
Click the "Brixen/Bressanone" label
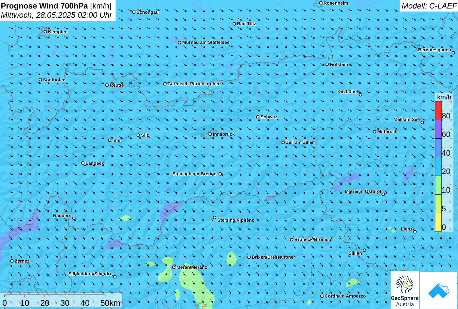(x=273, y=257)
